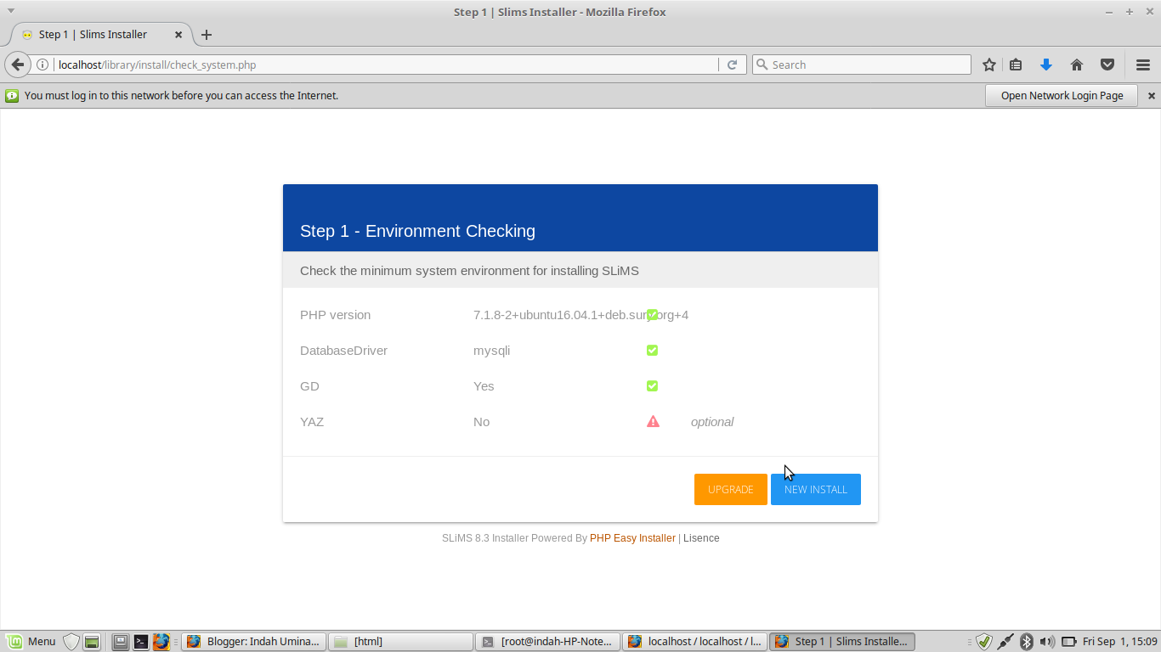Open network connection tray icon
1161x652 pixels.
point(1005,642)
